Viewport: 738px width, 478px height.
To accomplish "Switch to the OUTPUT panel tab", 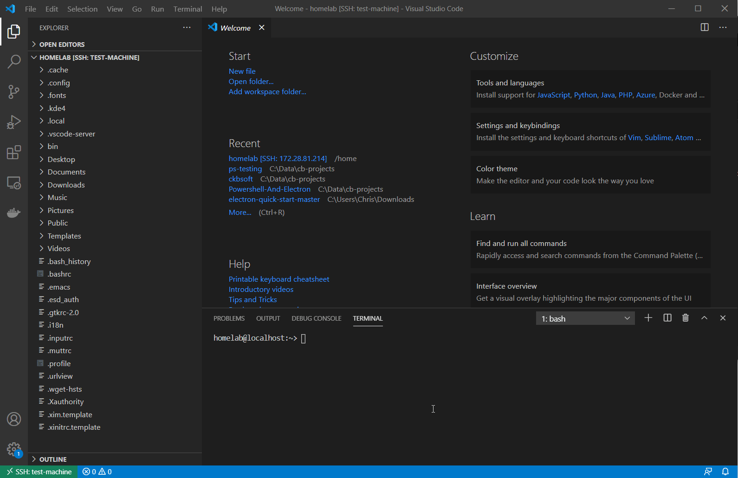I will tap(268, 318).
